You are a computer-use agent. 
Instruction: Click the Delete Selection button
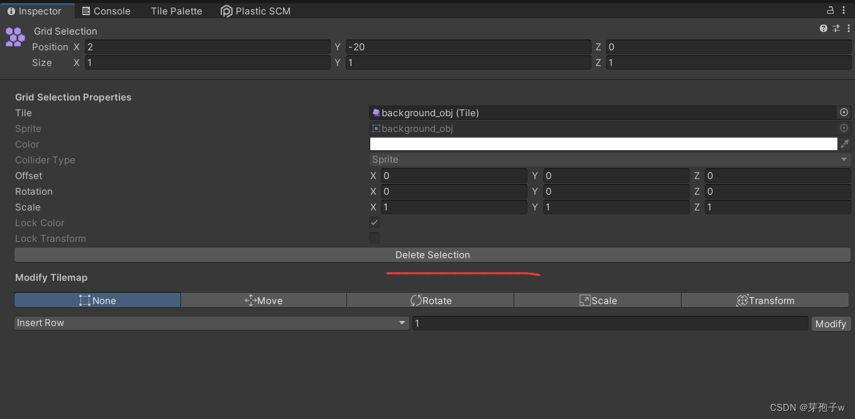(x=432, y=254)
